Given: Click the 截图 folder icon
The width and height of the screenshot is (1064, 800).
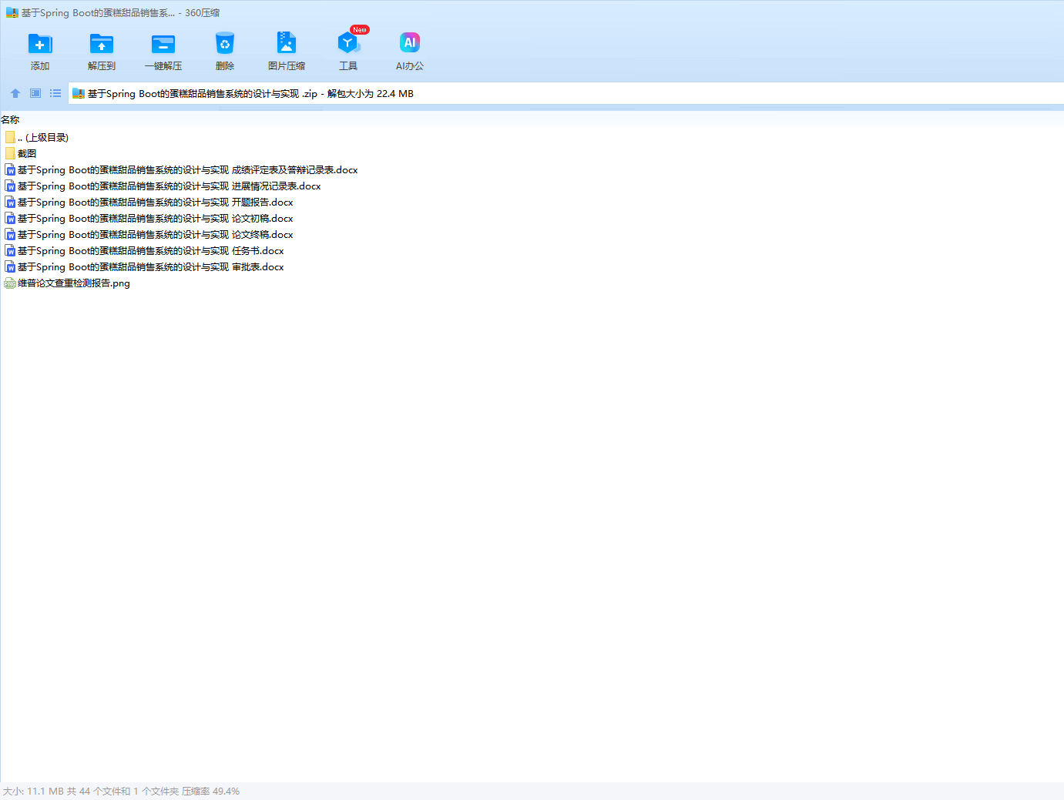Looking at the screenshot, I should [10, 153].
